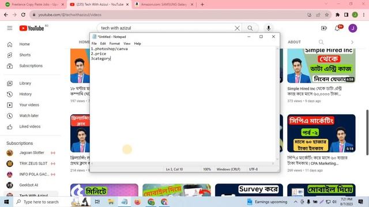Open Chrome extensions puzzle icon
The image size is (369, 207).
337,15
